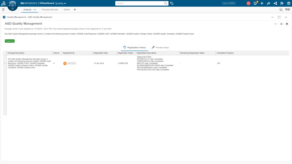Viewport: 292px width, 164px height.
Task: Sort by Version column header
Action: pyautogui.click(x=57, y=53)
